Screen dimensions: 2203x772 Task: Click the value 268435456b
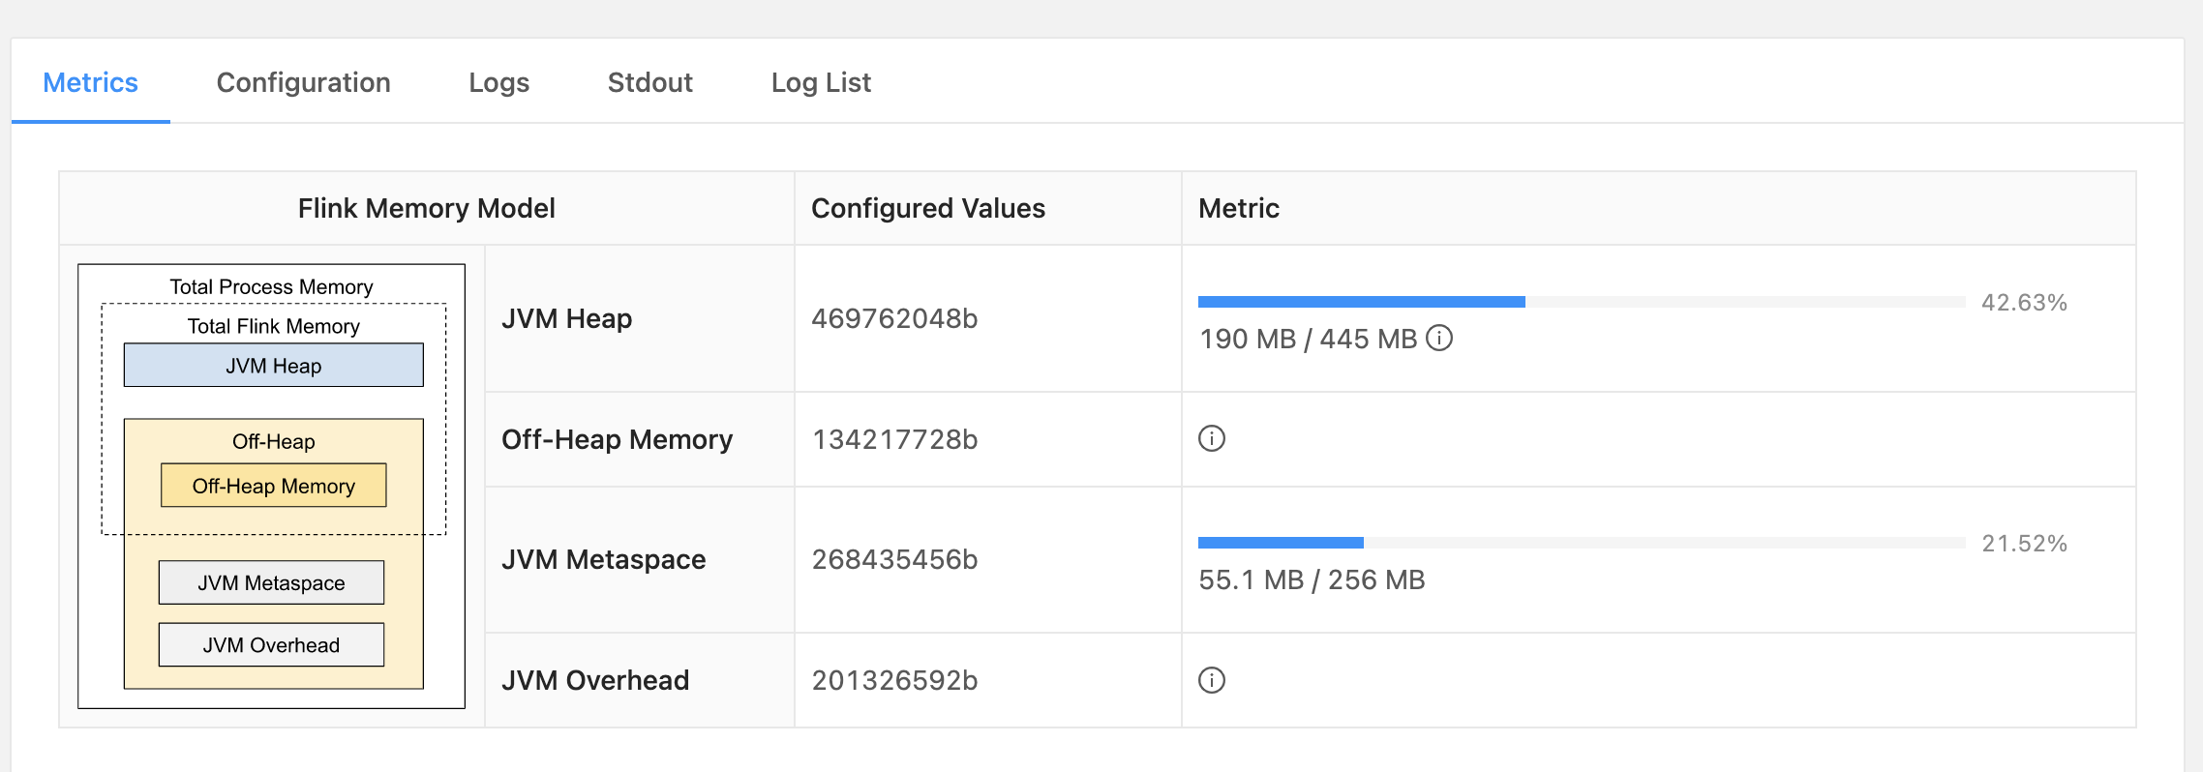coord(894,559)
